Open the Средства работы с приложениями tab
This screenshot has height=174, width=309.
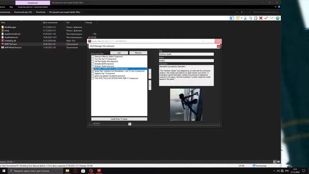pyautogui.click(x=33, y=7)
